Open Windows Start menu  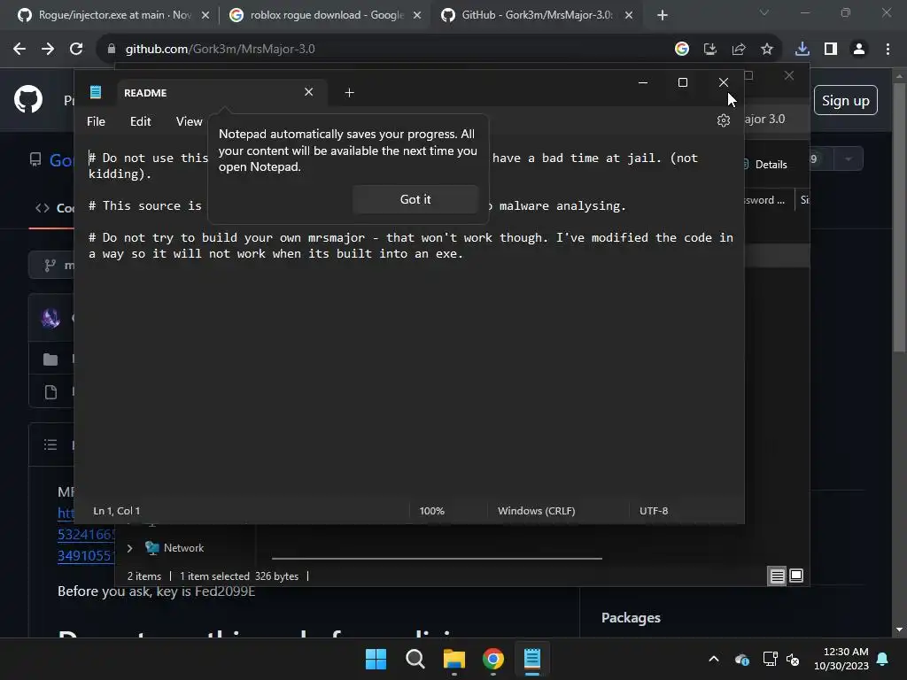click(x=376, y=659)
